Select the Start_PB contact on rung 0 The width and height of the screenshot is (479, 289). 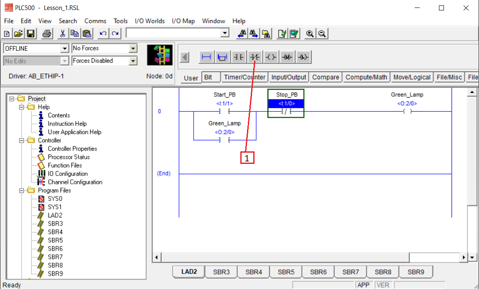pyautogui.click(x=224, y=111)
